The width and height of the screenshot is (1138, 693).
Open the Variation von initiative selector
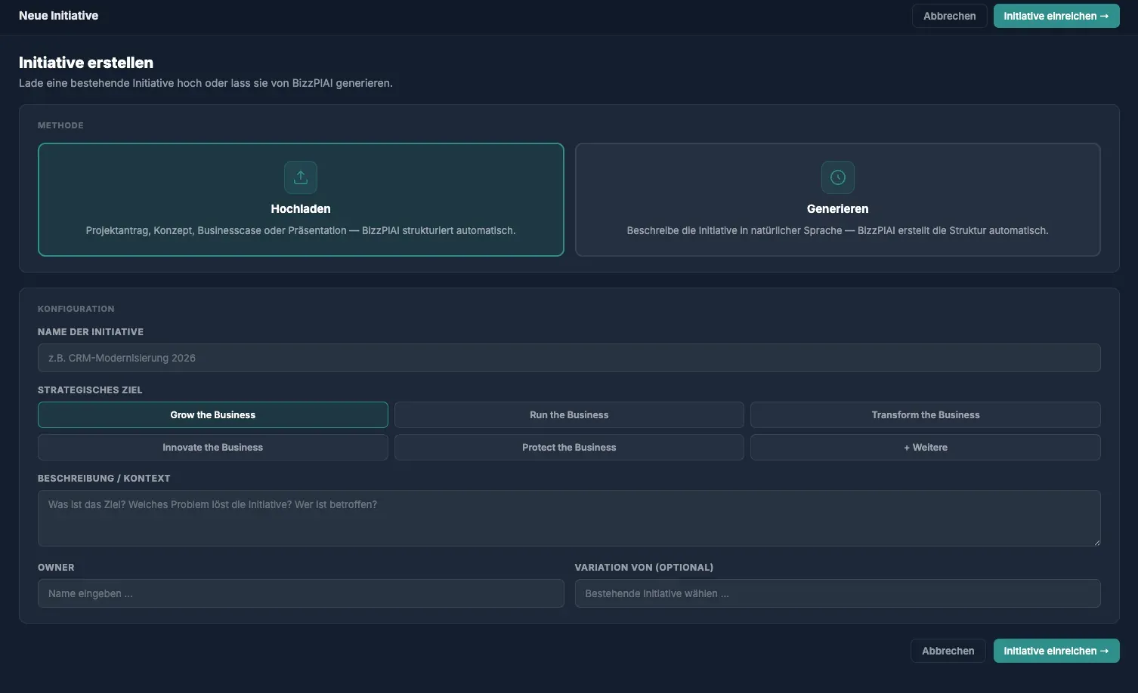click(837, 593)
